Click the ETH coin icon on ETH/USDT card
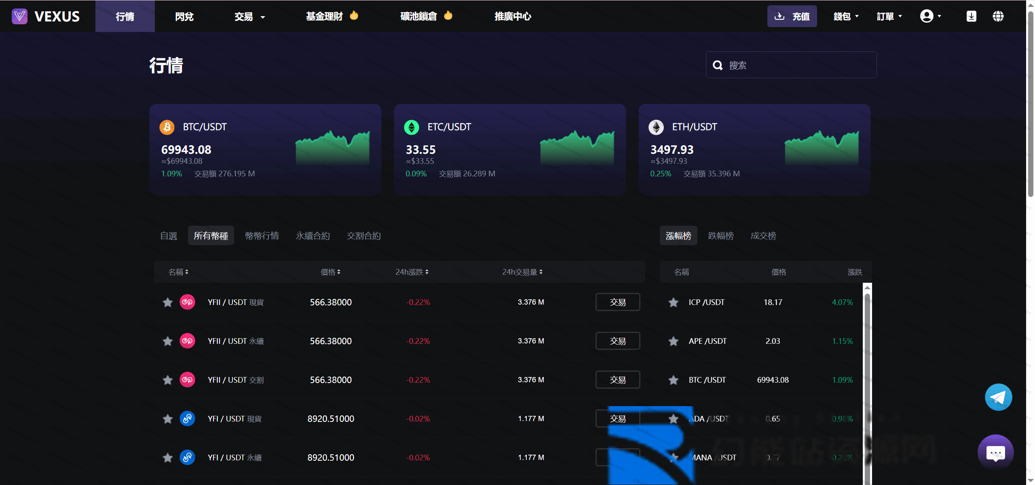 point(656,127)
